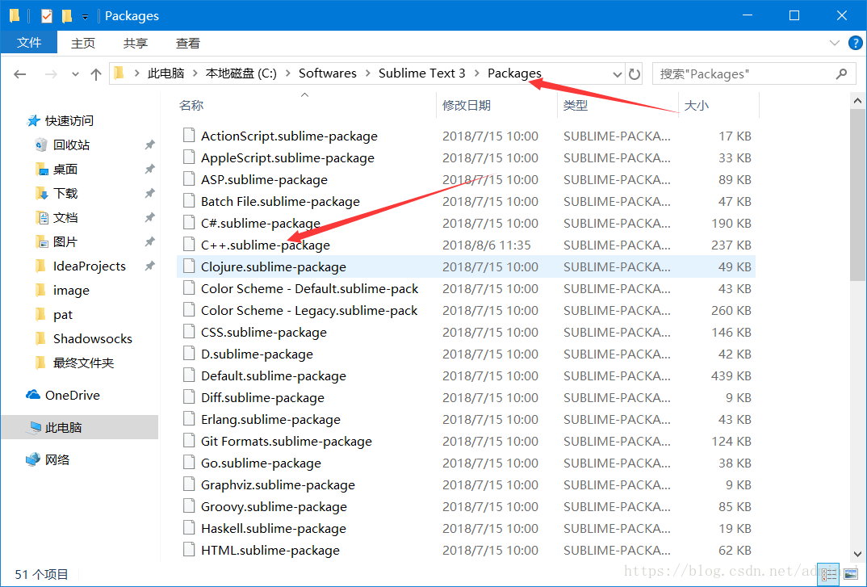The image size is (867, 587).
Task: Open the recent locations dropdown arrow
Action: click(75, 74)
